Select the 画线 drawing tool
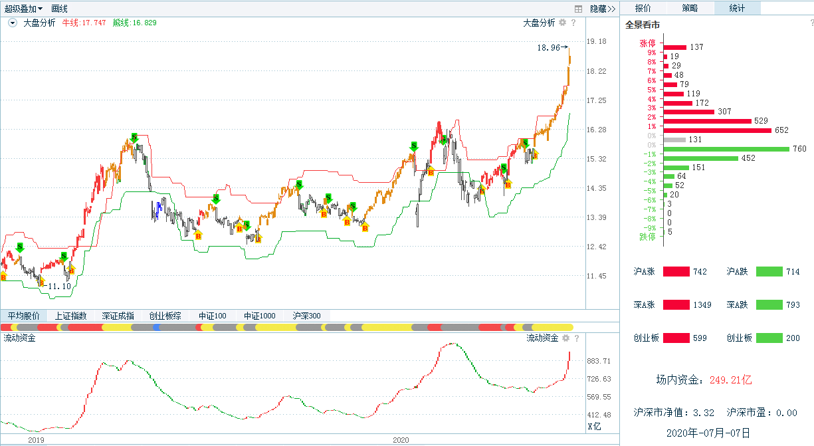The height and width of the screenshot is (446, 814). [x=59, y=9]
